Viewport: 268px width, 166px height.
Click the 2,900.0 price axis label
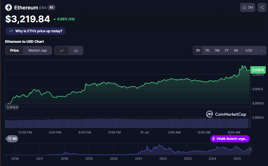coord(258,118)
